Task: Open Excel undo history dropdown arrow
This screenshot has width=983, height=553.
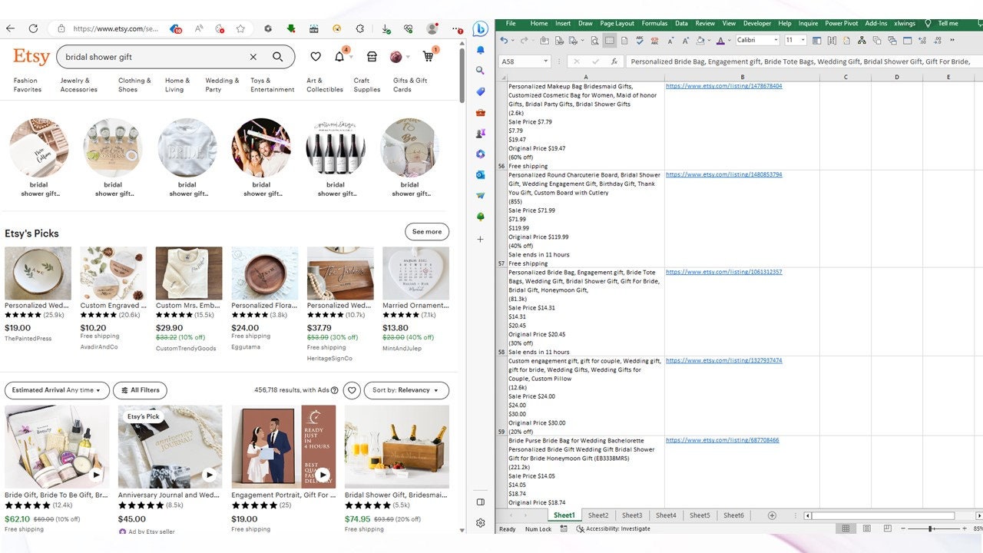Action: point(511,41)
